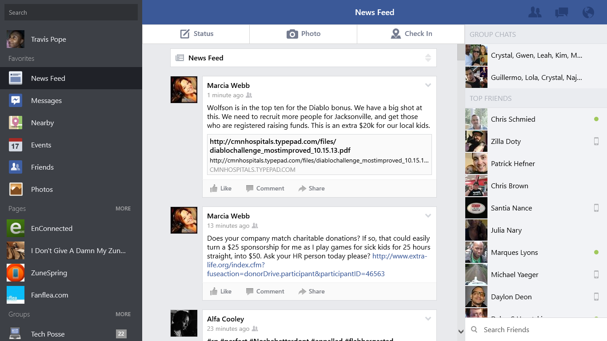Expand options chevron on Marcia Webb's first post

coord(428,85)
